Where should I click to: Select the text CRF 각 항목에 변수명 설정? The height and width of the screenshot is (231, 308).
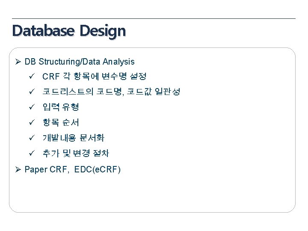[95, 76]
